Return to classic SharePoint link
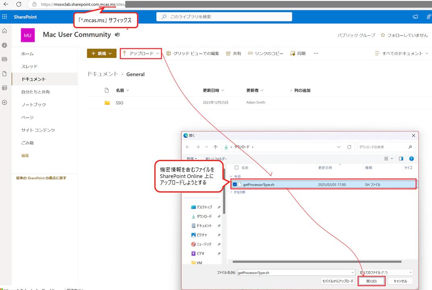Image resolution: width=432 pixels, height=290 pixels. pos(41,178)
